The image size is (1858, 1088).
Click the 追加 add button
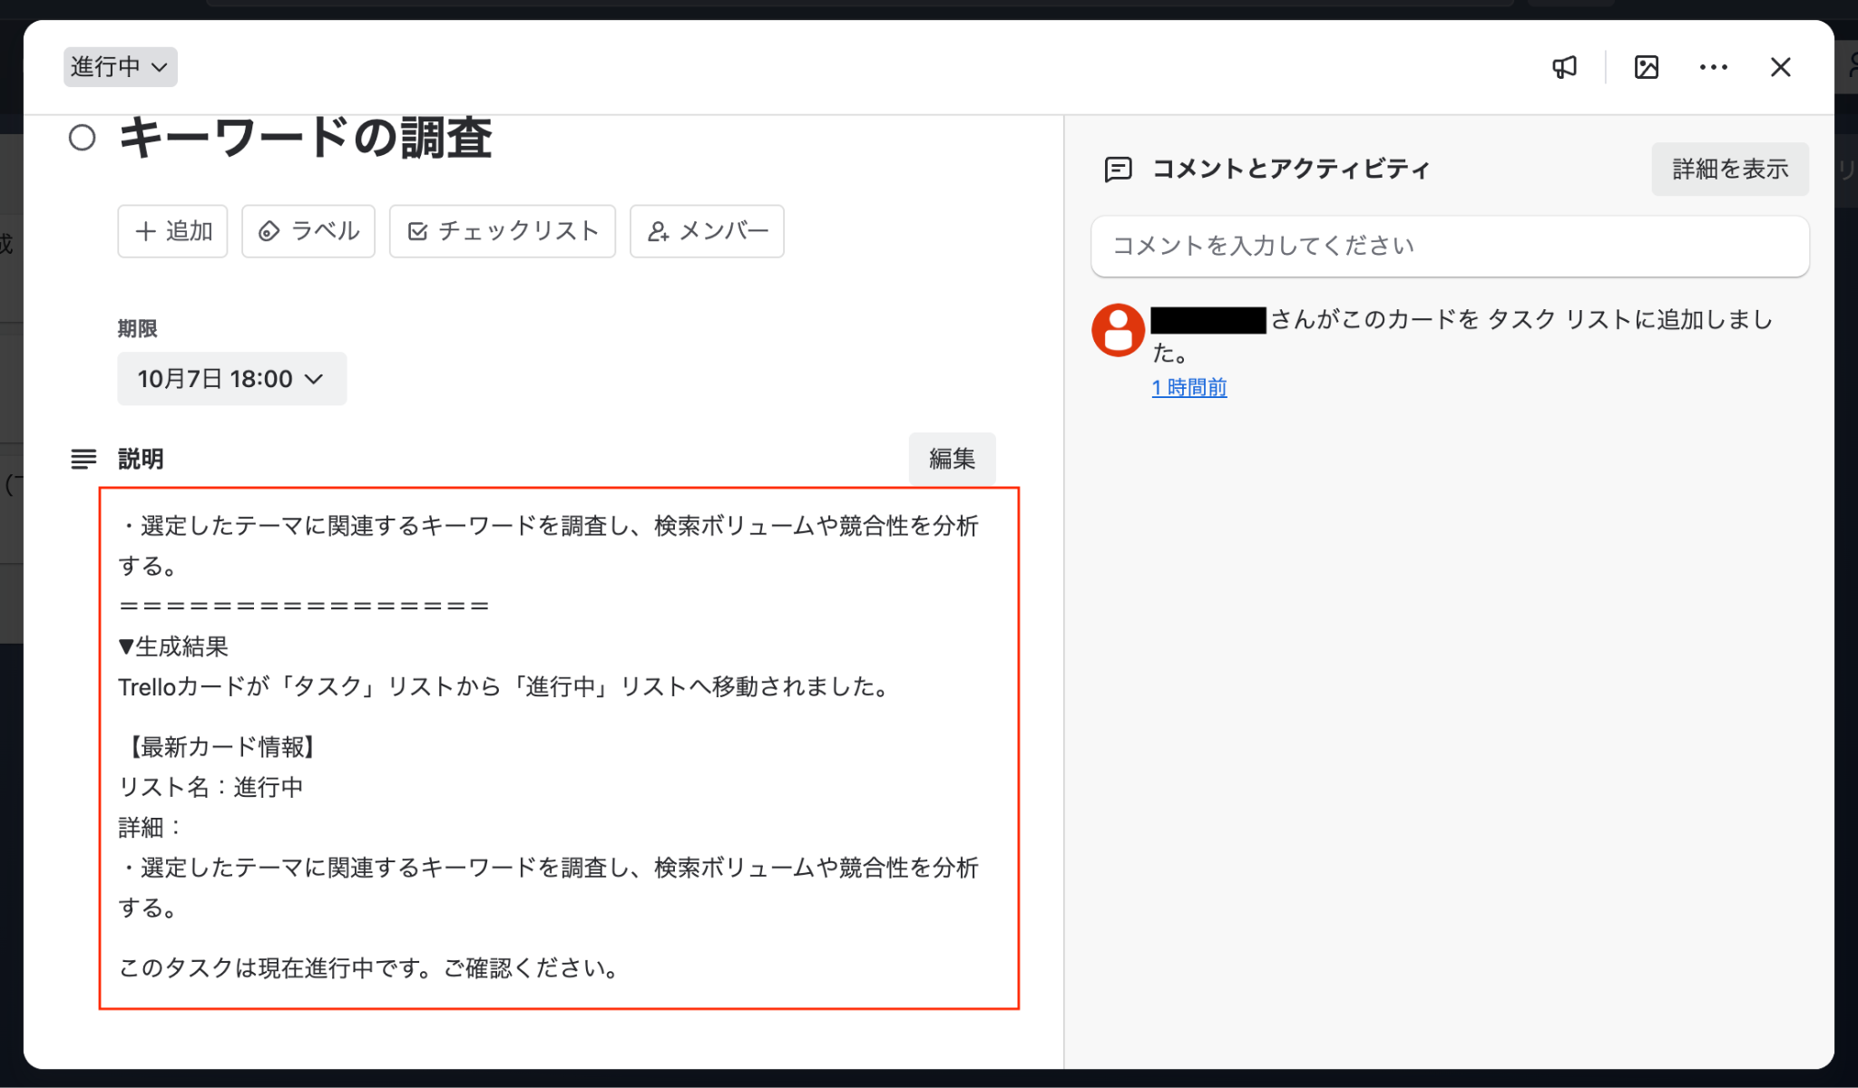[172, 231]
